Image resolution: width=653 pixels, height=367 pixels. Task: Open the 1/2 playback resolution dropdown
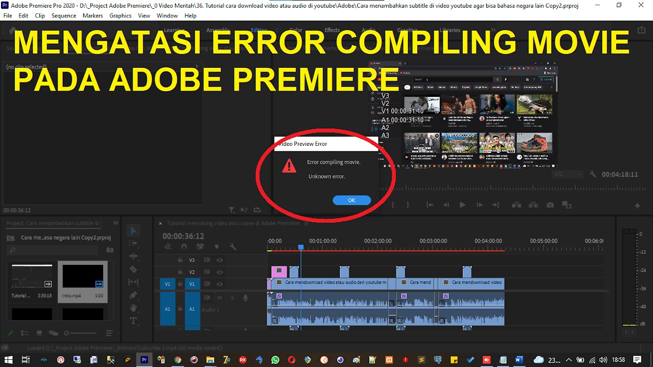click(568, 174)
